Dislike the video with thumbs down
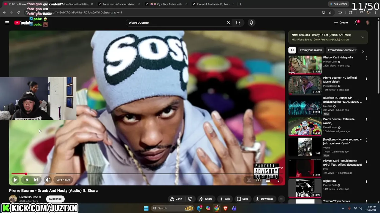Viewport: 380px width, 213px height. [x=190, y=199]
